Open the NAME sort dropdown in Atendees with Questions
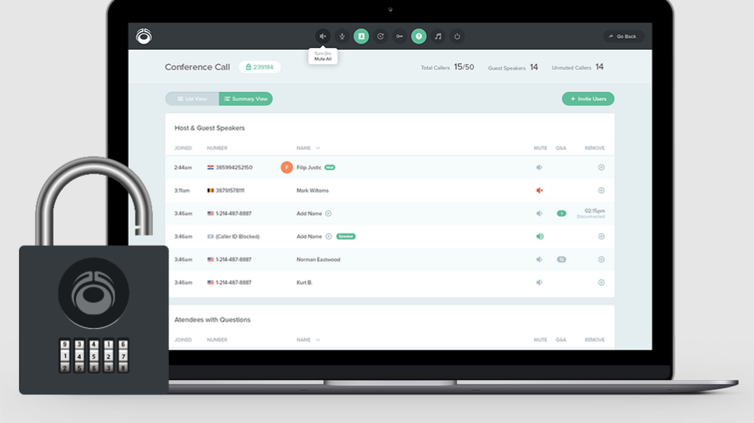Screen dimensions: 754x423 coord(318,340)
